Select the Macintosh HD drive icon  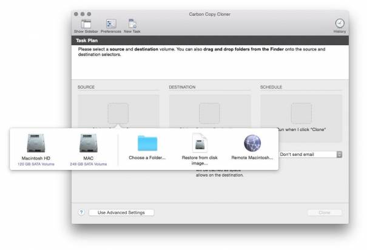pos(36,143)
